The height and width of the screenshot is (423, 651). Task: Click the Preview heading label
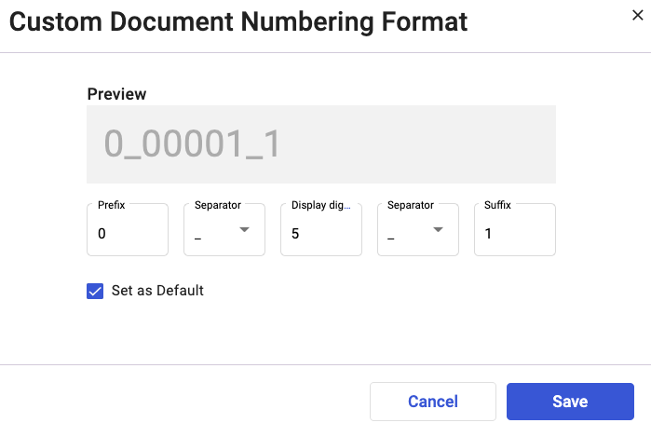tap(116, 94)
